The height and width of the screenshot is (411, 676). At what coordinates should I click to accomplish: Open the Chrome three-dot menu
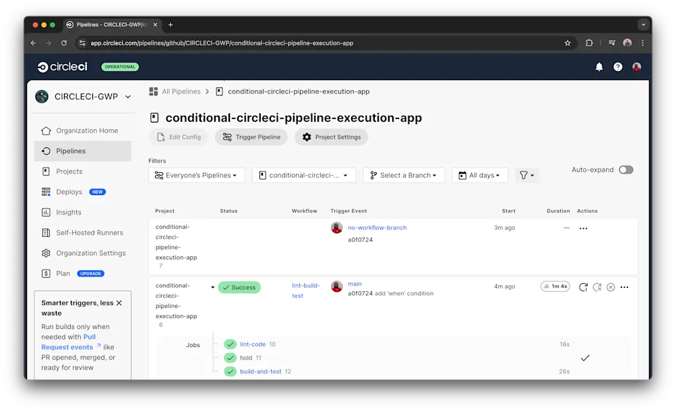tap(643, 43)
